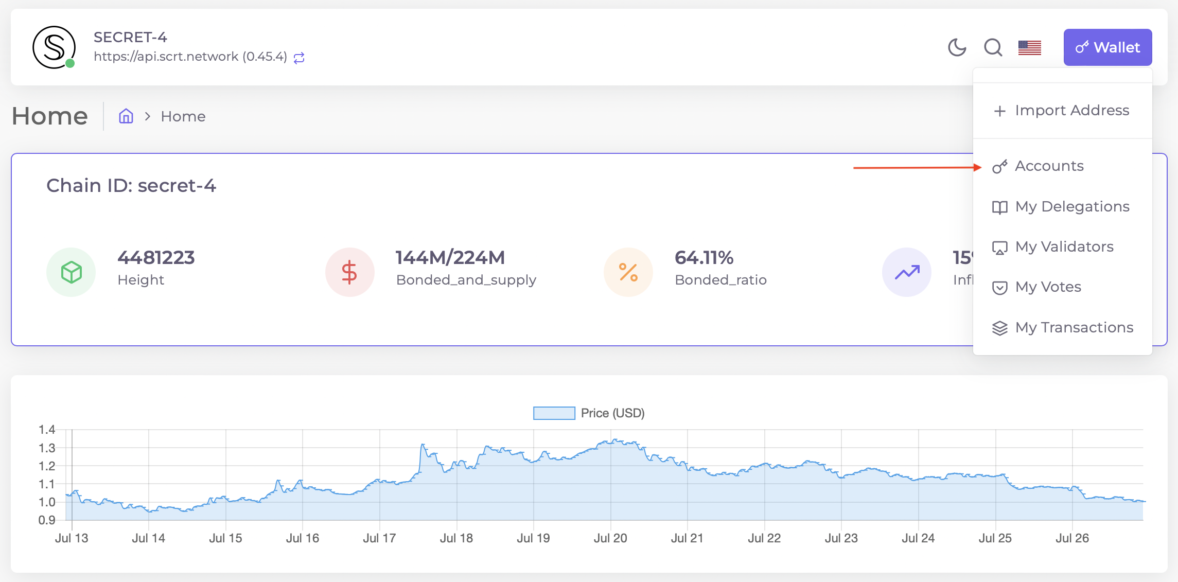Open the US flag language selector

pos(1029,47)
